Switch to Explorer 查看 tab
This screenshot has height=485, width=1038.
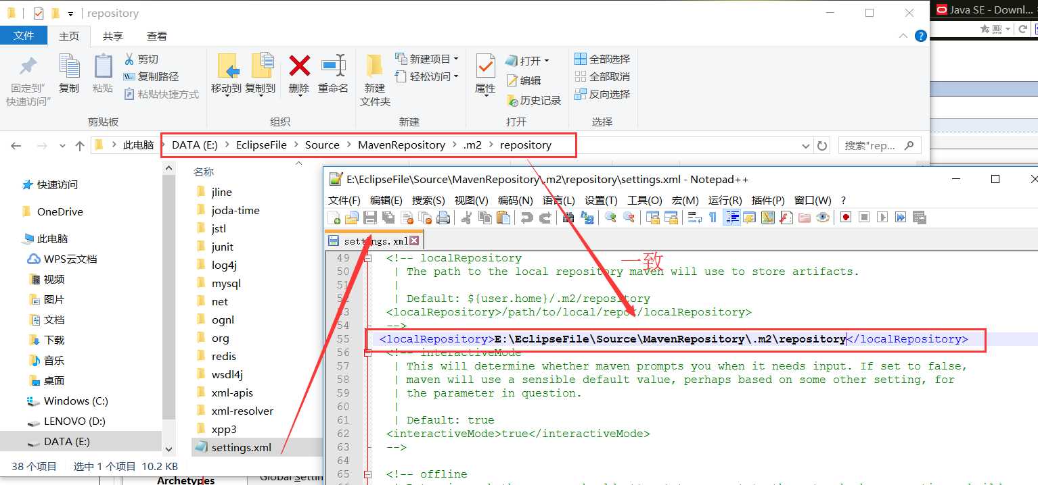157,36
